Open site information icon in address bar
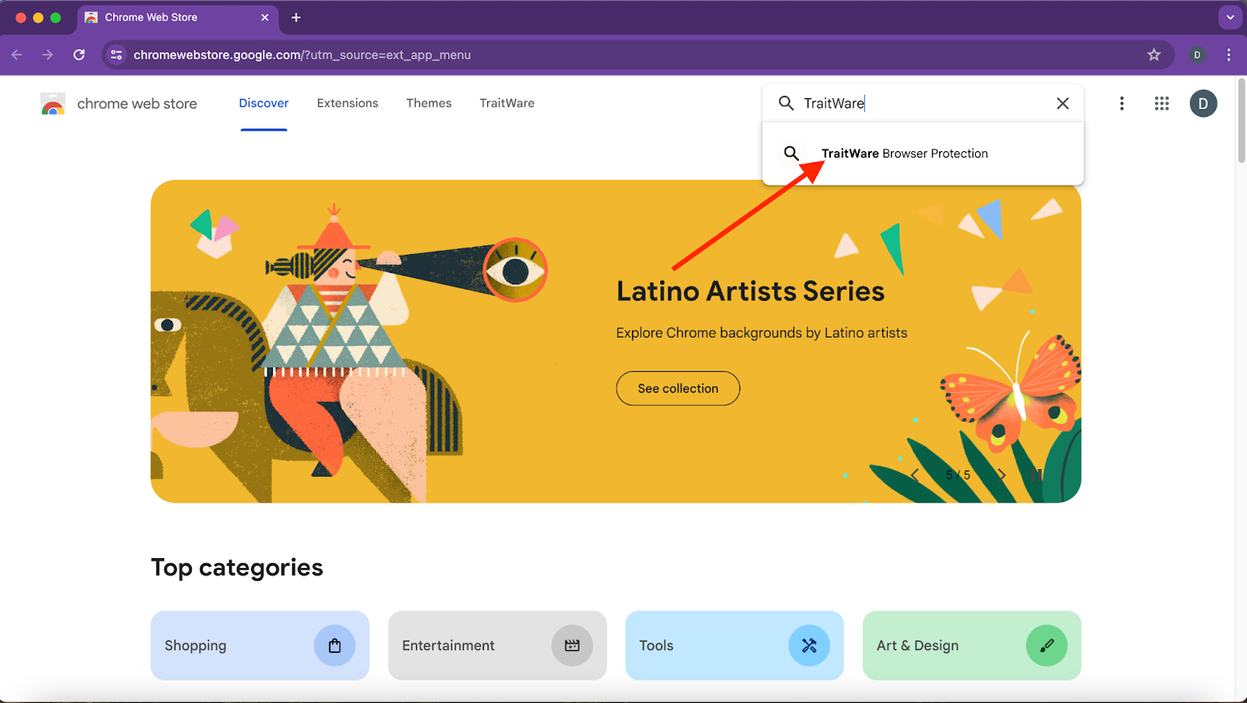 tap(117, 55)
